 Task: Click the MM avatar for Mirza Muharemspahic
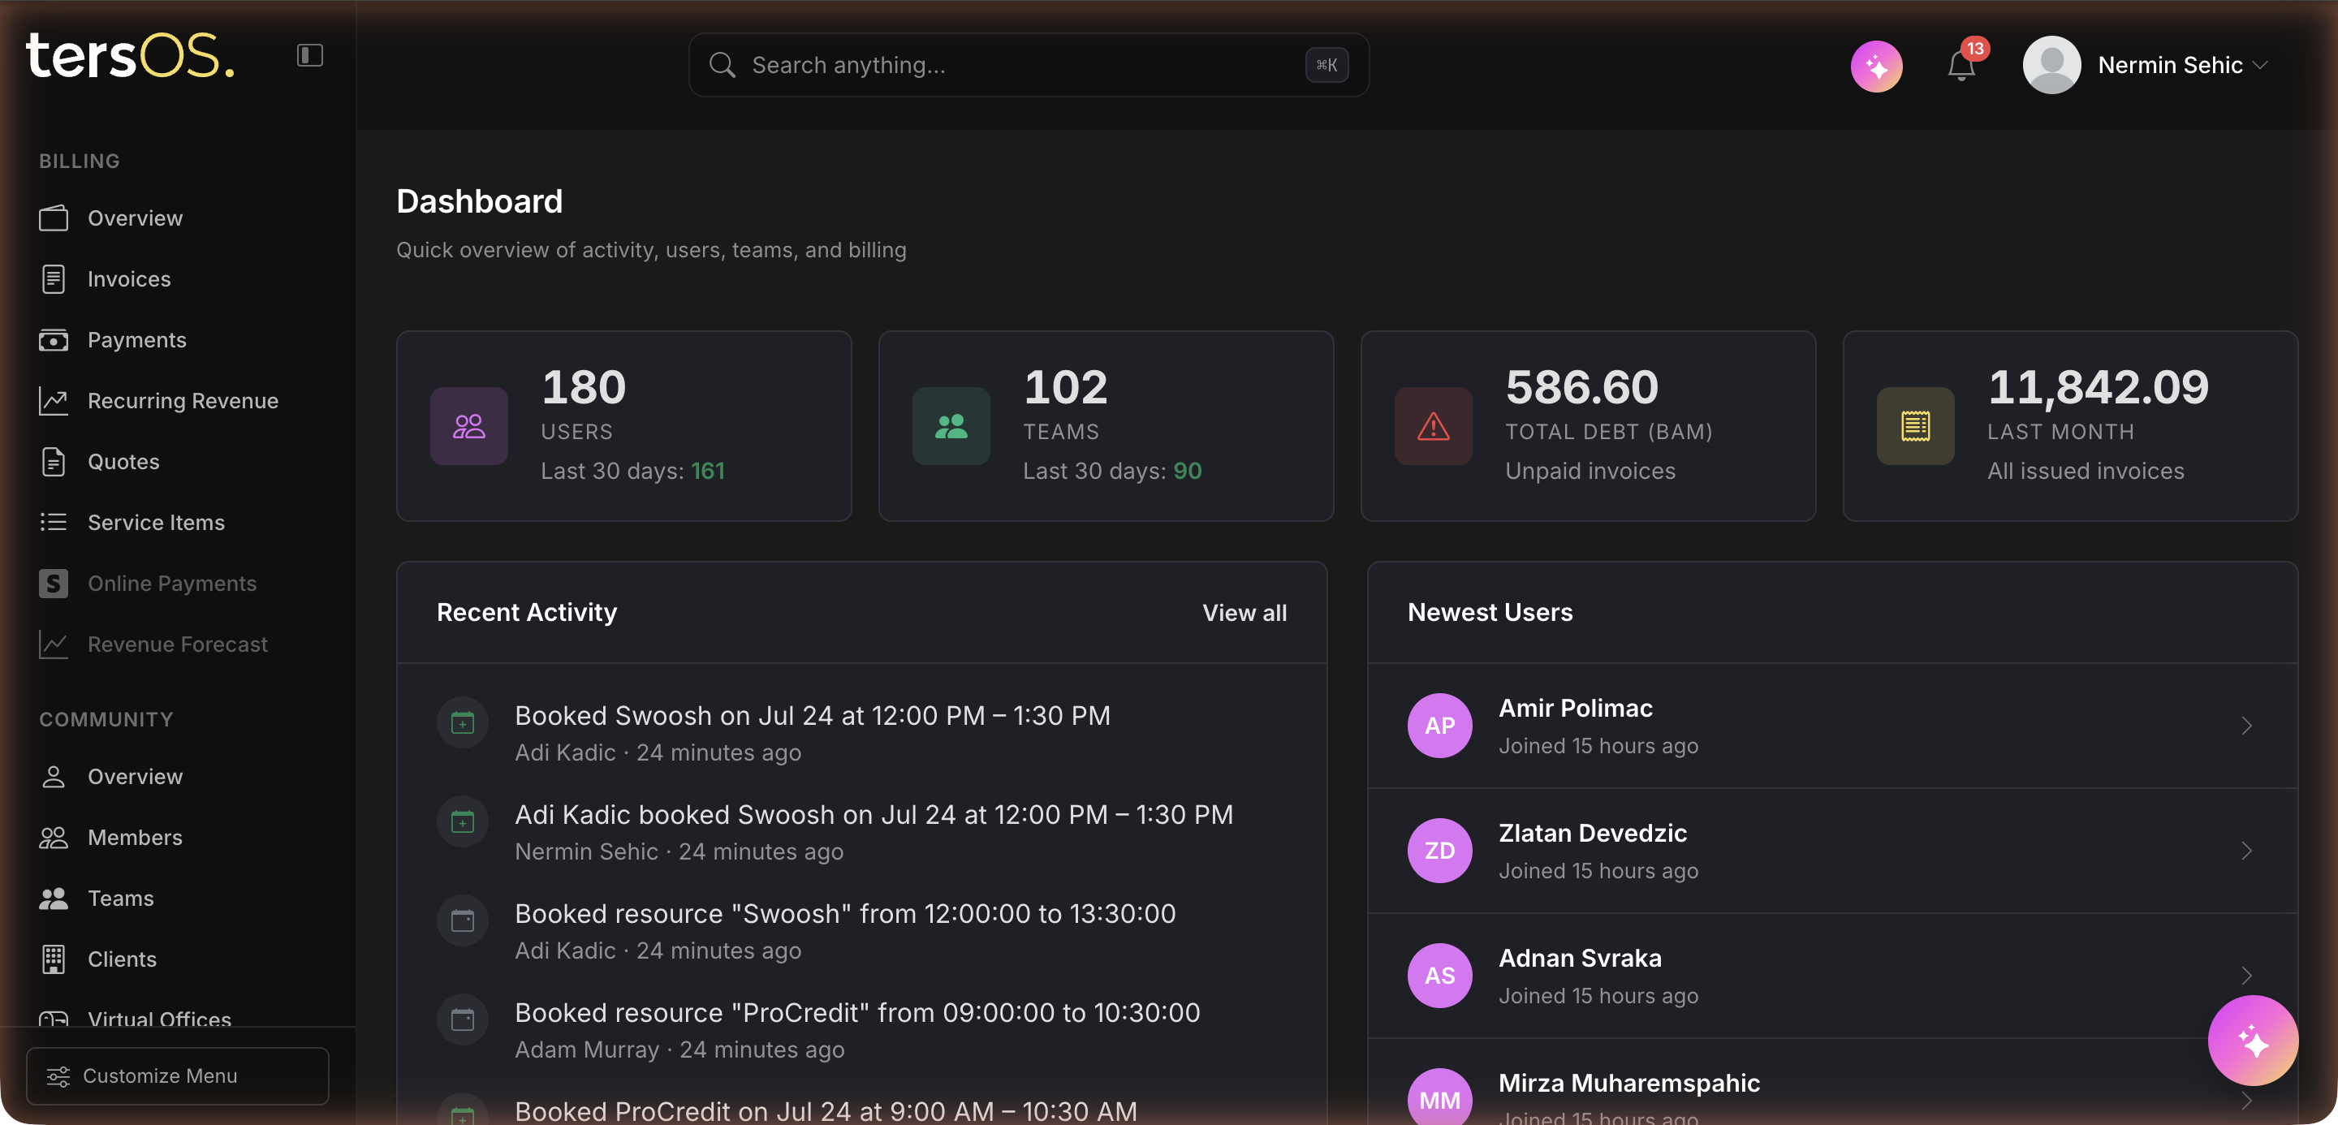[x=1439, y=1097]
